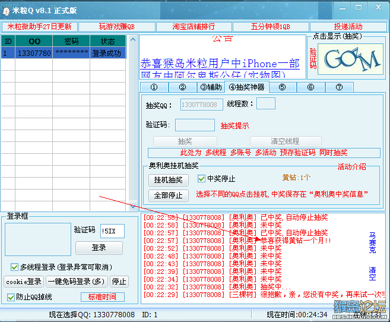The height and width of the screenshot is (322, 390).
Task: Open the 活动介绍 link
Action: tap(351, 167)
